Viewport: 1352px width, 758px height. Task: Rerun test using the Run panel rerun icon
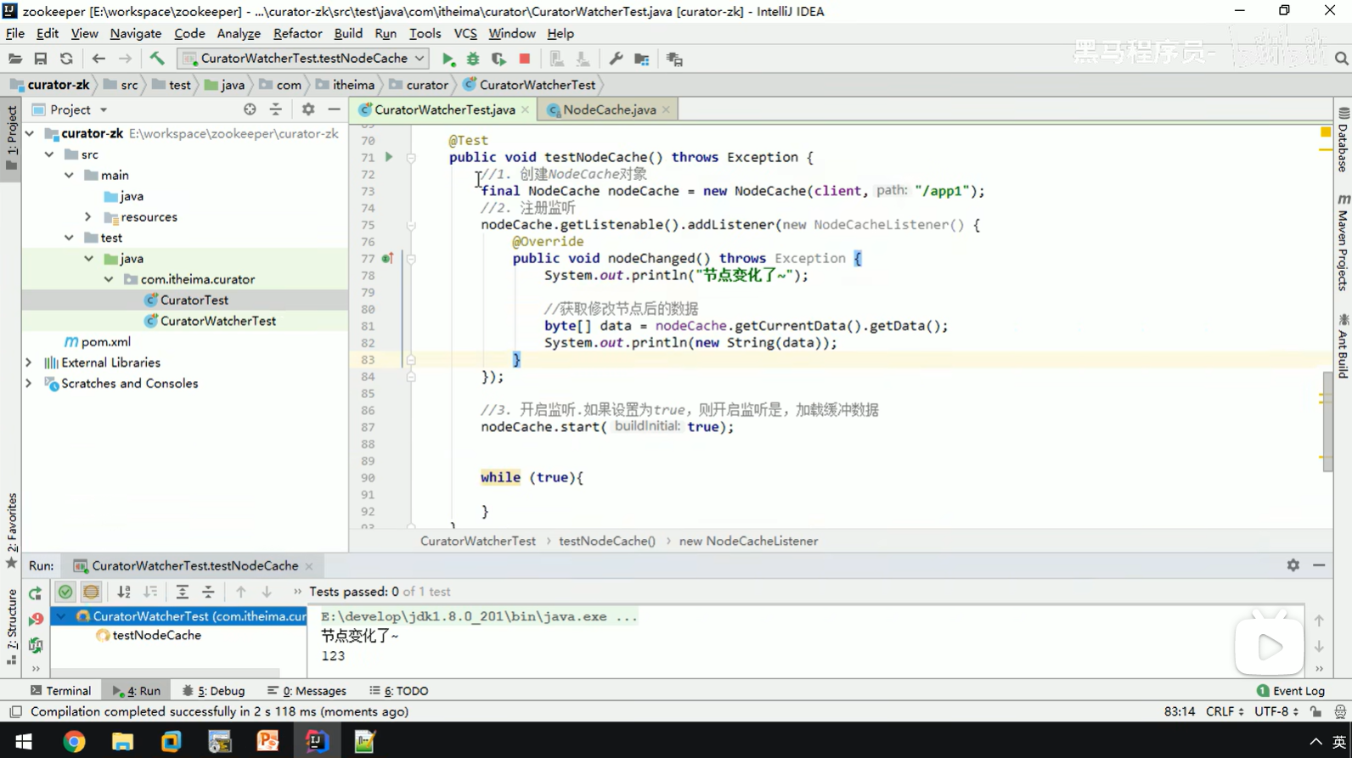[x=35, y=592]
